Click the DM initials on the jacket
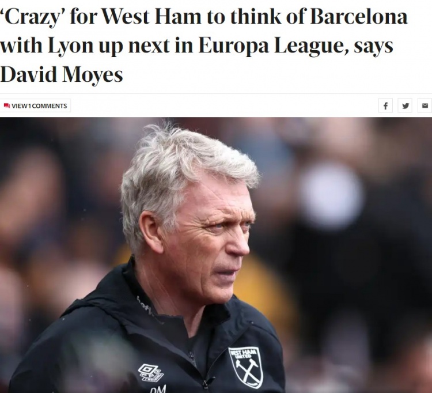The image size is (432, 393). click(158, 389)
